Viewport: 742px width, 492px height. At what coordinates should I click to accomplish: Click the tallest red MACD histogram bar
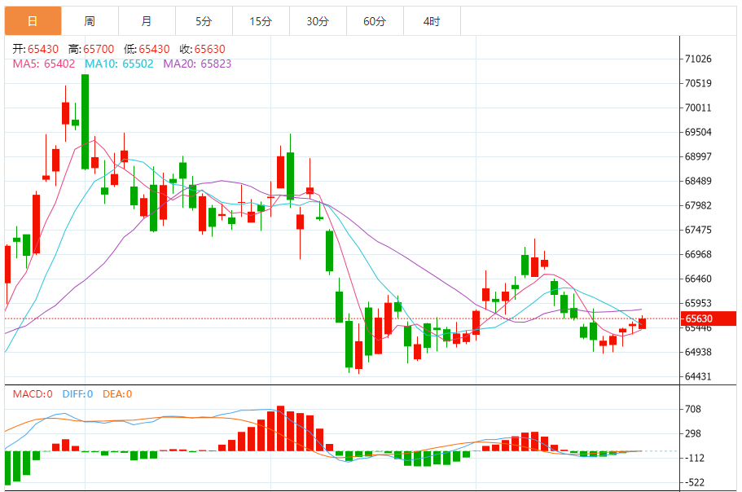click(281, 428)
